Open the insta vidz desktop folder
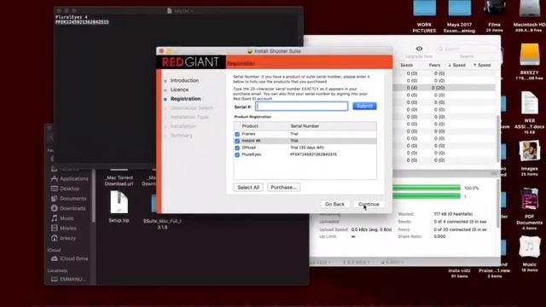546x307 pixels. click(459, 273)
